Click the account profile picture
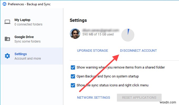Image resolution: width=179 pixels, height=105 pixels. tap(75, 33)
